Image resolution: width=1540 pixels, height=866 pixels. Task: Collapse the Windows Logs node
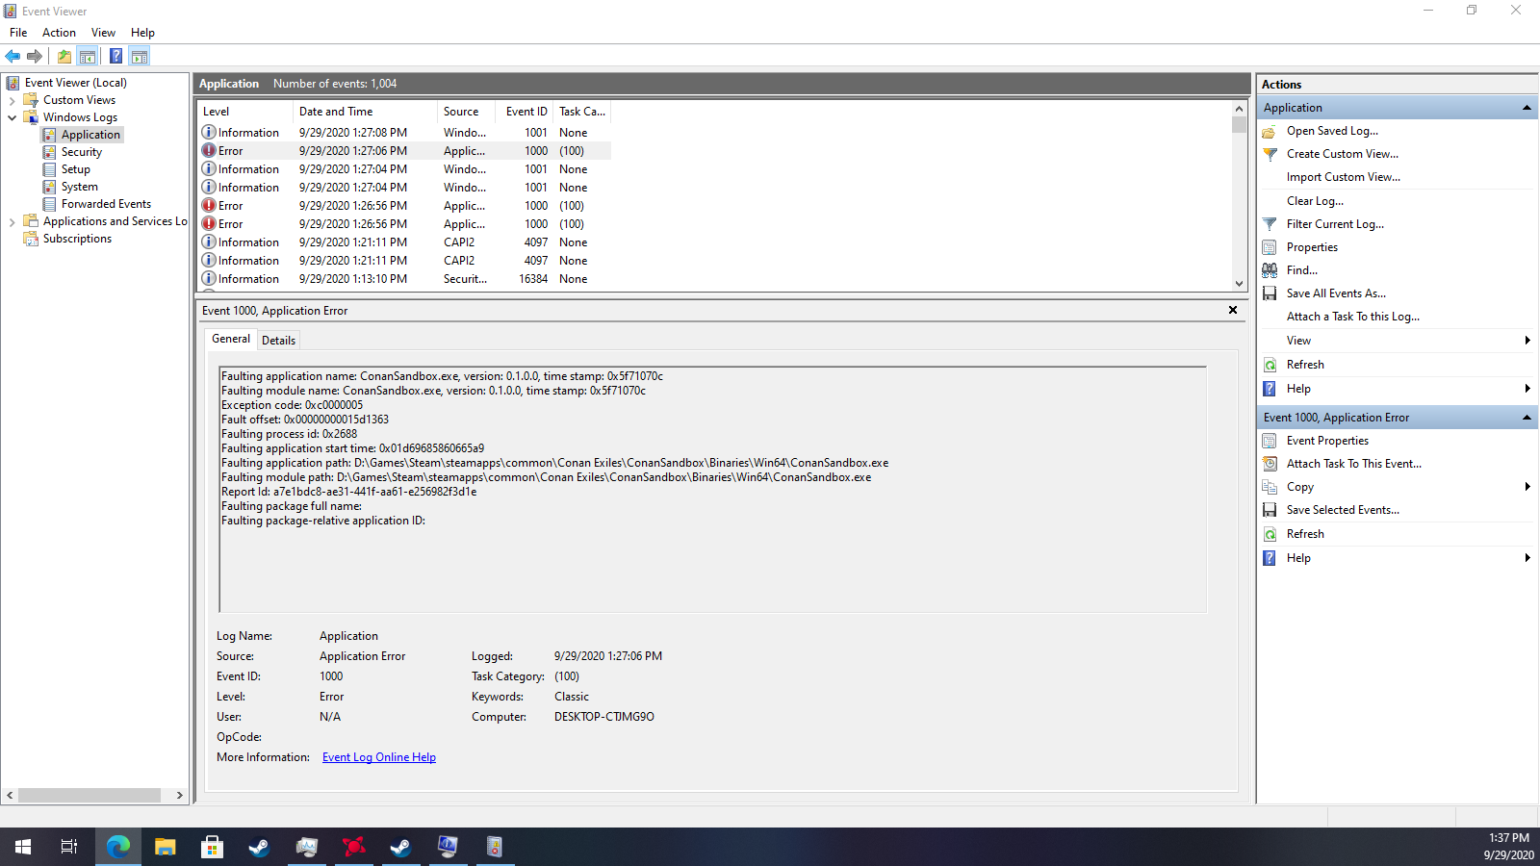12,117
